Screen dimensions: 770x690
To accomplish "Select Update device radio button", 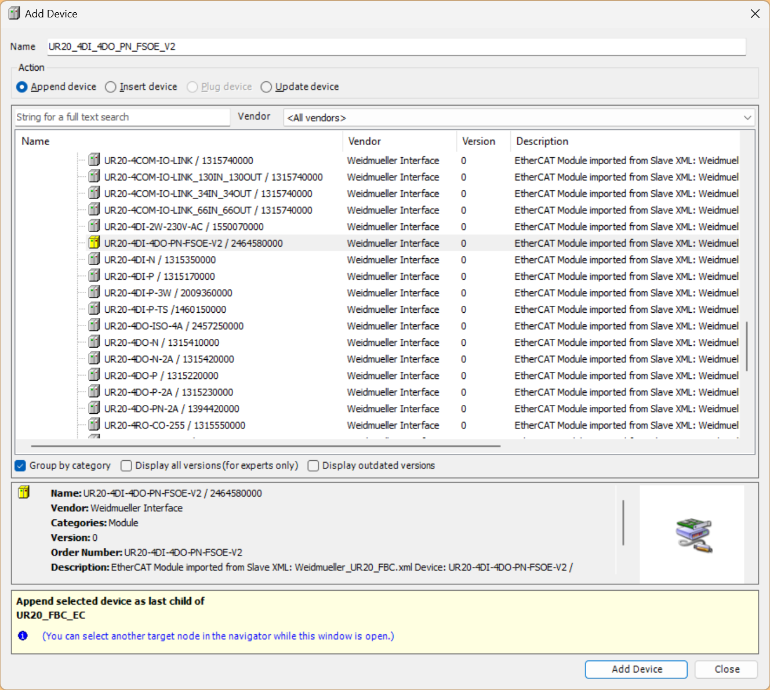I will point(266,87).
